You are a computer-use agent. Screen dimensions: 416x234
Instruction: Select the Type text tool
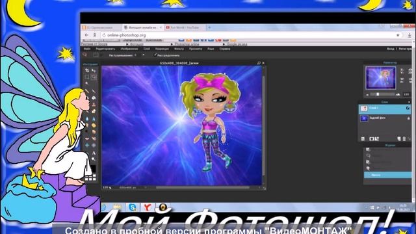[94, 153]
